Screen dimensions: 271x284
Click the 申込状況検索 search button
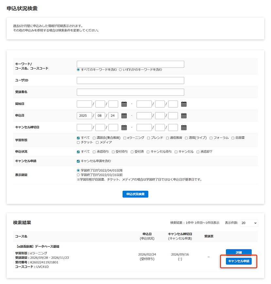pyautogui.click(x=135, y=194)
